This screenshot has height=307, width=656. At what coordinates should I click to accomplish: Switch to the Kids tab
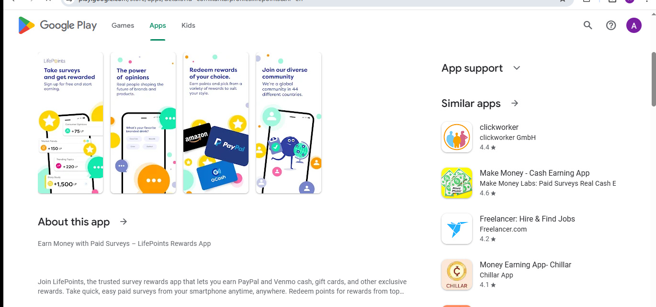tap(188, 25)
